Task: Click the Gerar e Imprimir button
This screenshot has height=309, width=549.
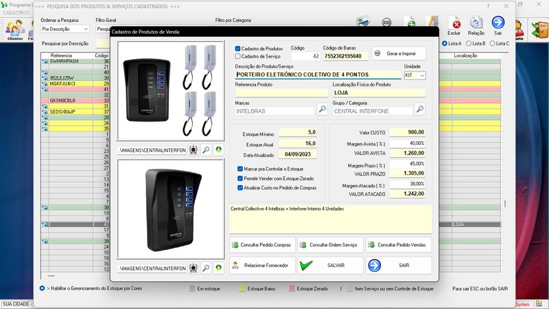Action: (399, 54)
